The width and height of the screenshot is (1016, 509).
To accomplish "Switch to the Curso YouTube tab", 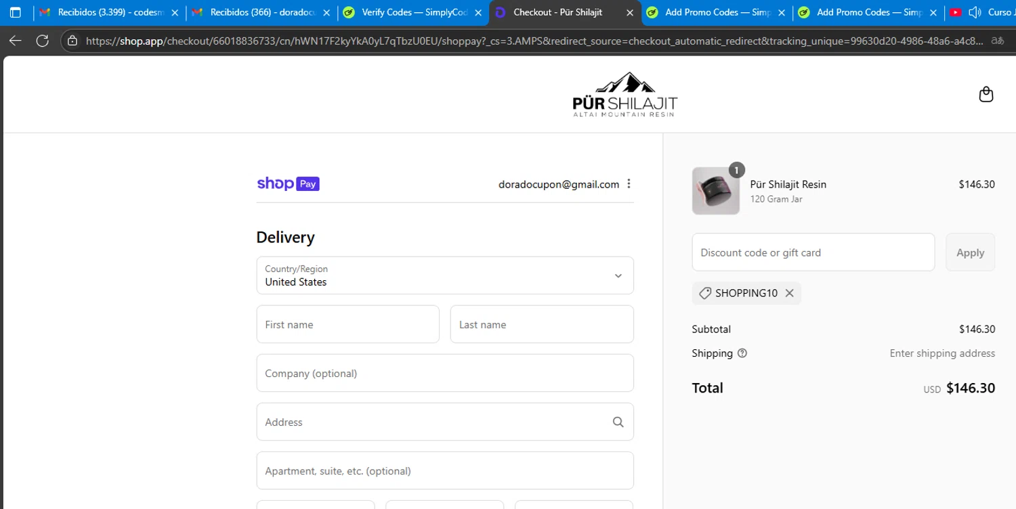I will click(x=981, y=12).
